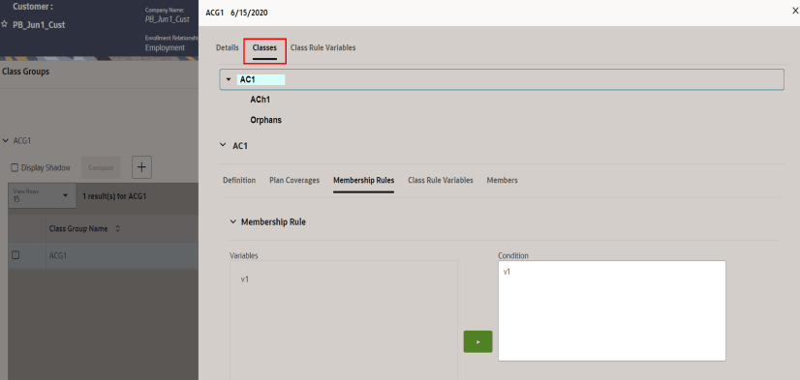Click the green arrow to move variable
The image size is (800, 380).
(477, 341)
